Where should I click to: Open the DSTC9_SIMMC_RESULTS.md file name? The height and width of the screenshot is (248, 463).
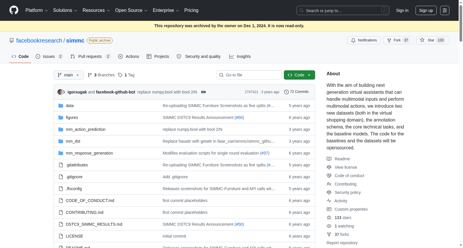[94, 224]
